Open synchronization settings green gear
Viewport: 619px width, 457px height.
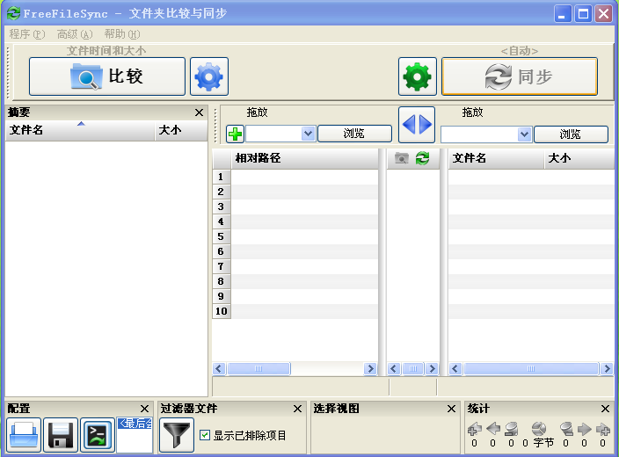click(418, 76)
